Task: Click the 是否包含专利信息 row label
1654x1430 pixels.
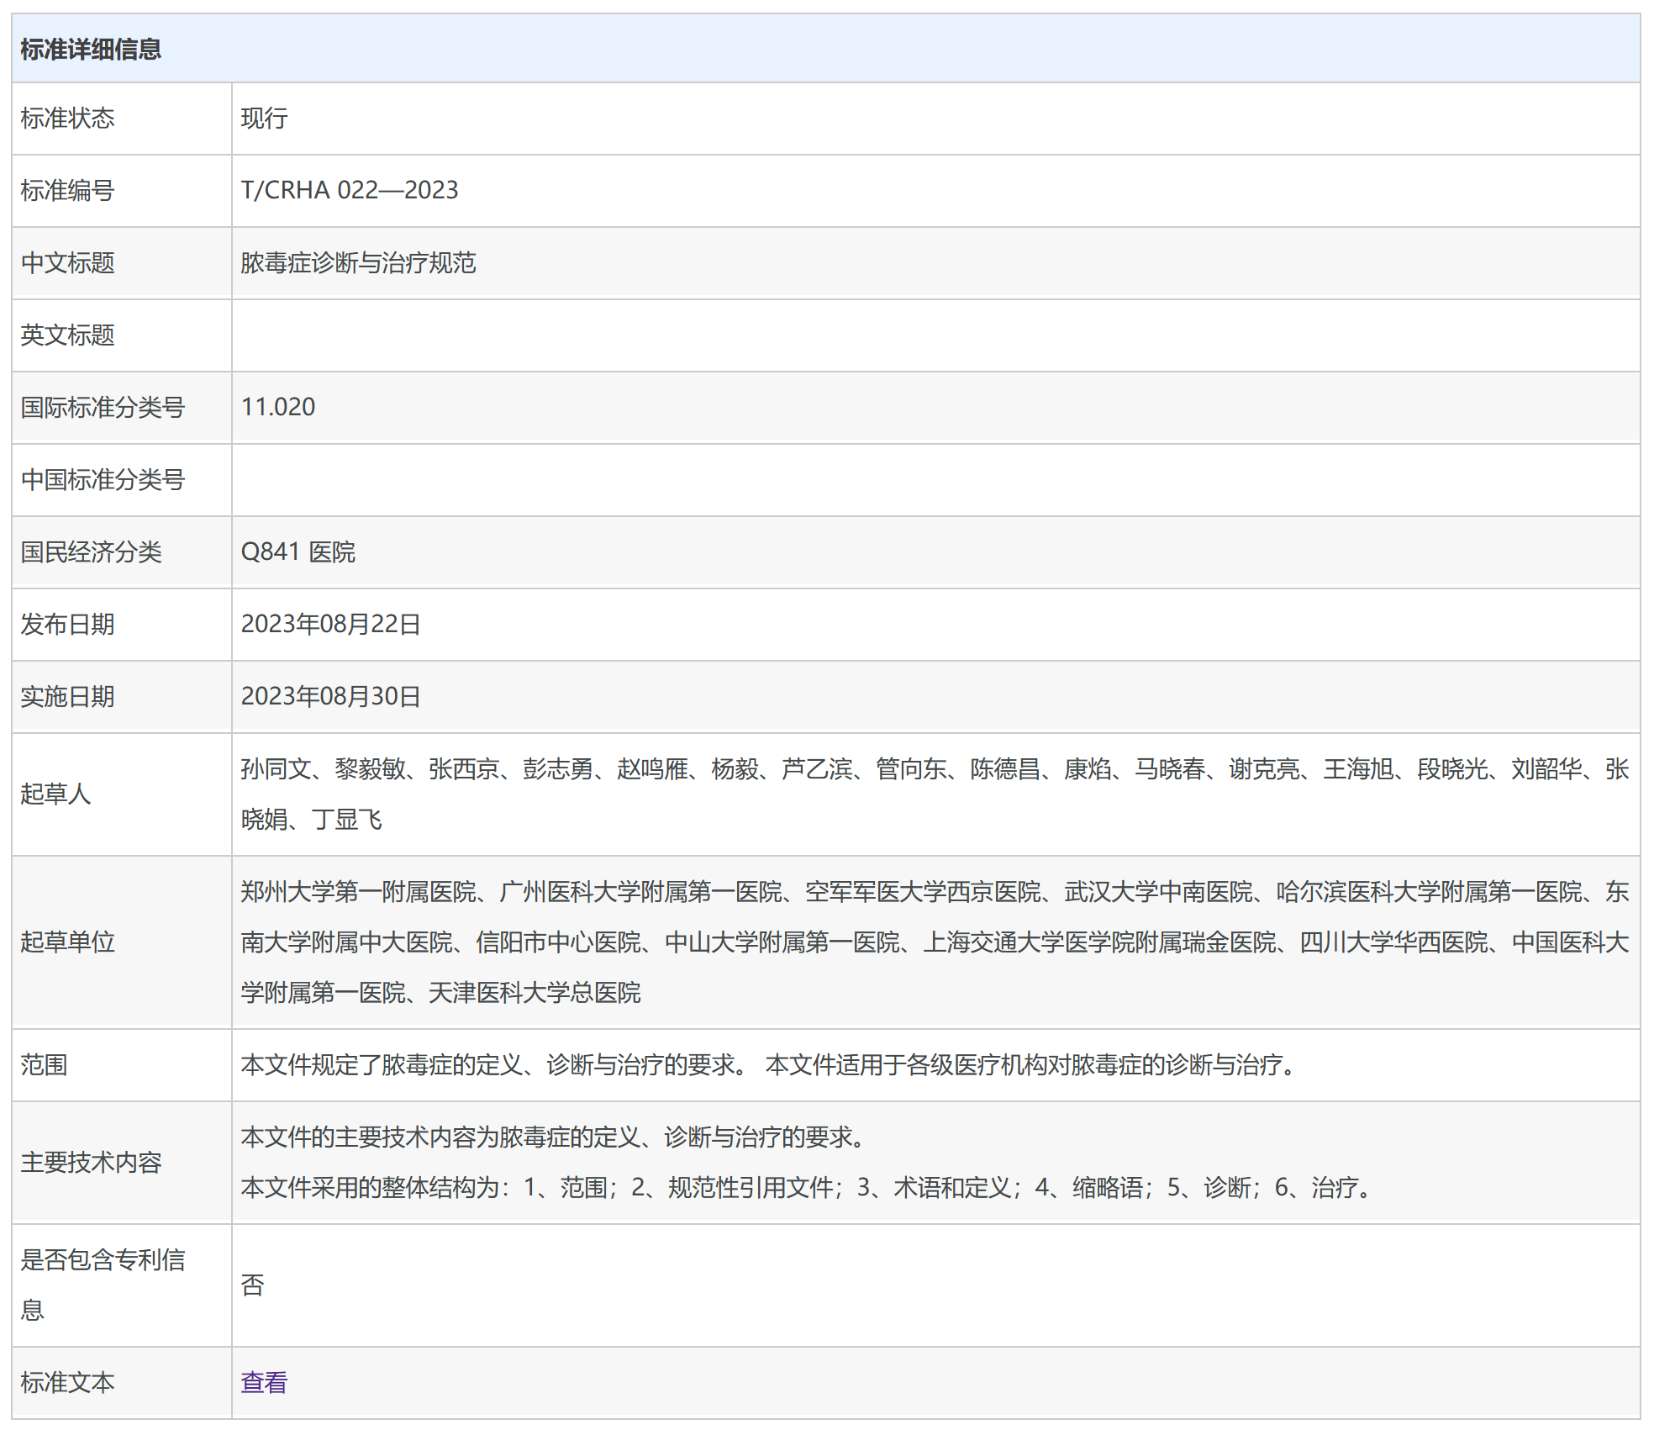Action: click(103, 1285)
